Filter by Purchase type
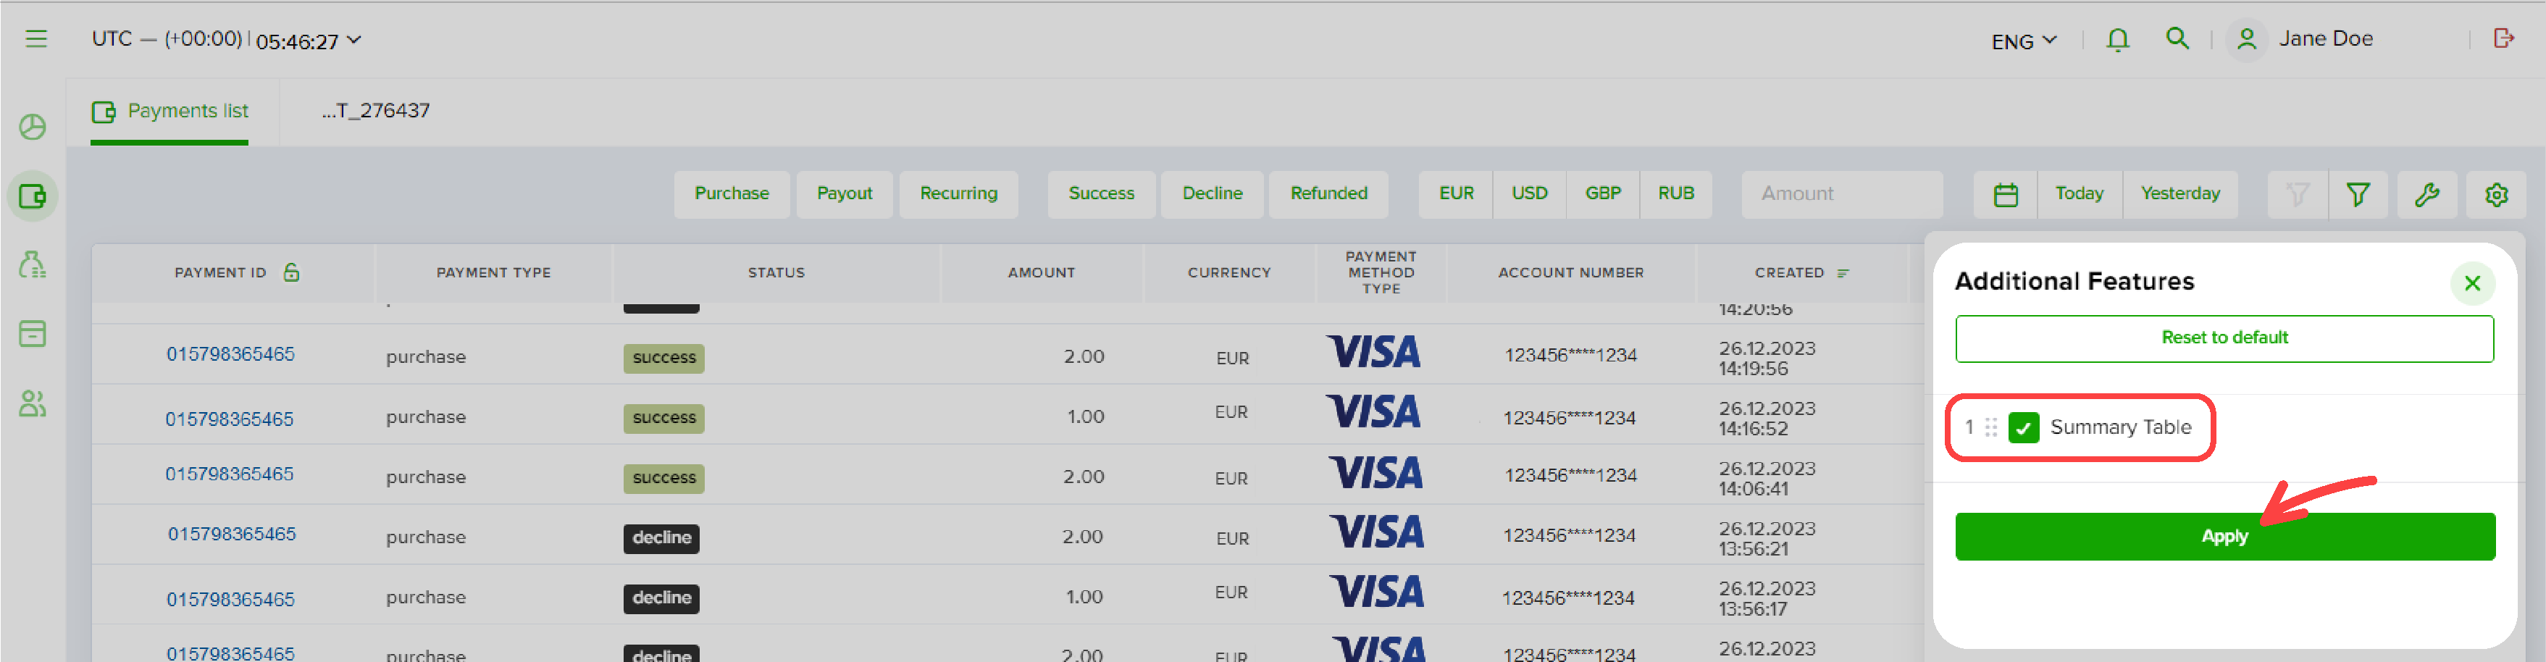Viewport: 2546px width, 662px height. pos(732,193)
